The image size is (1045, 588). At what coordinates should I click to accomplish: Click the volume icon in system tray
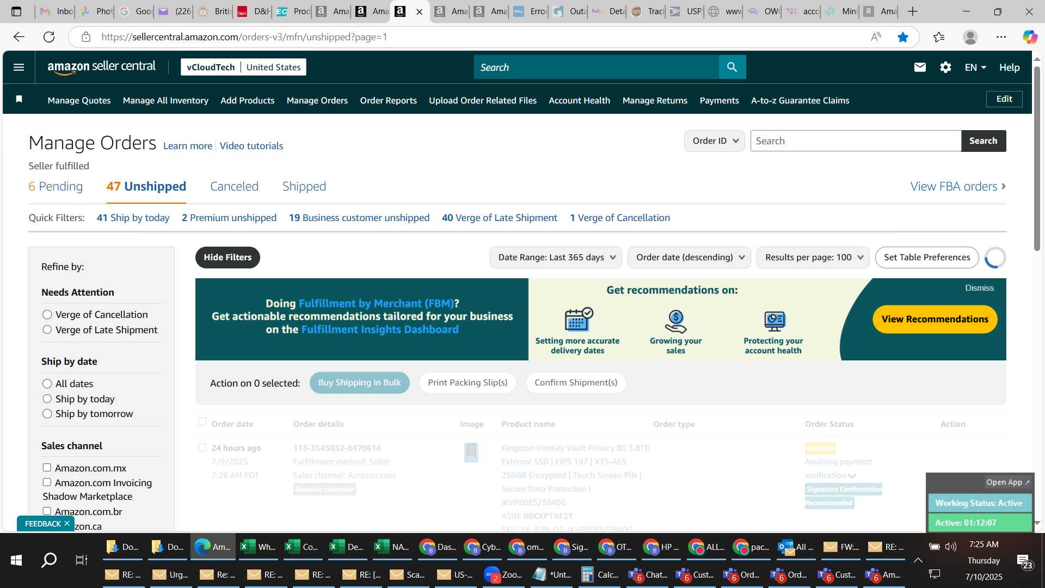951,546
